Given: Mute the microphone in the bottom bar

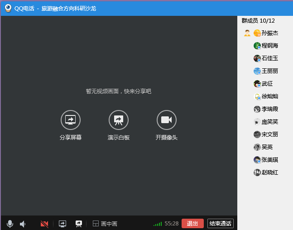Looking at the screenshot, I should click(10, 224).
